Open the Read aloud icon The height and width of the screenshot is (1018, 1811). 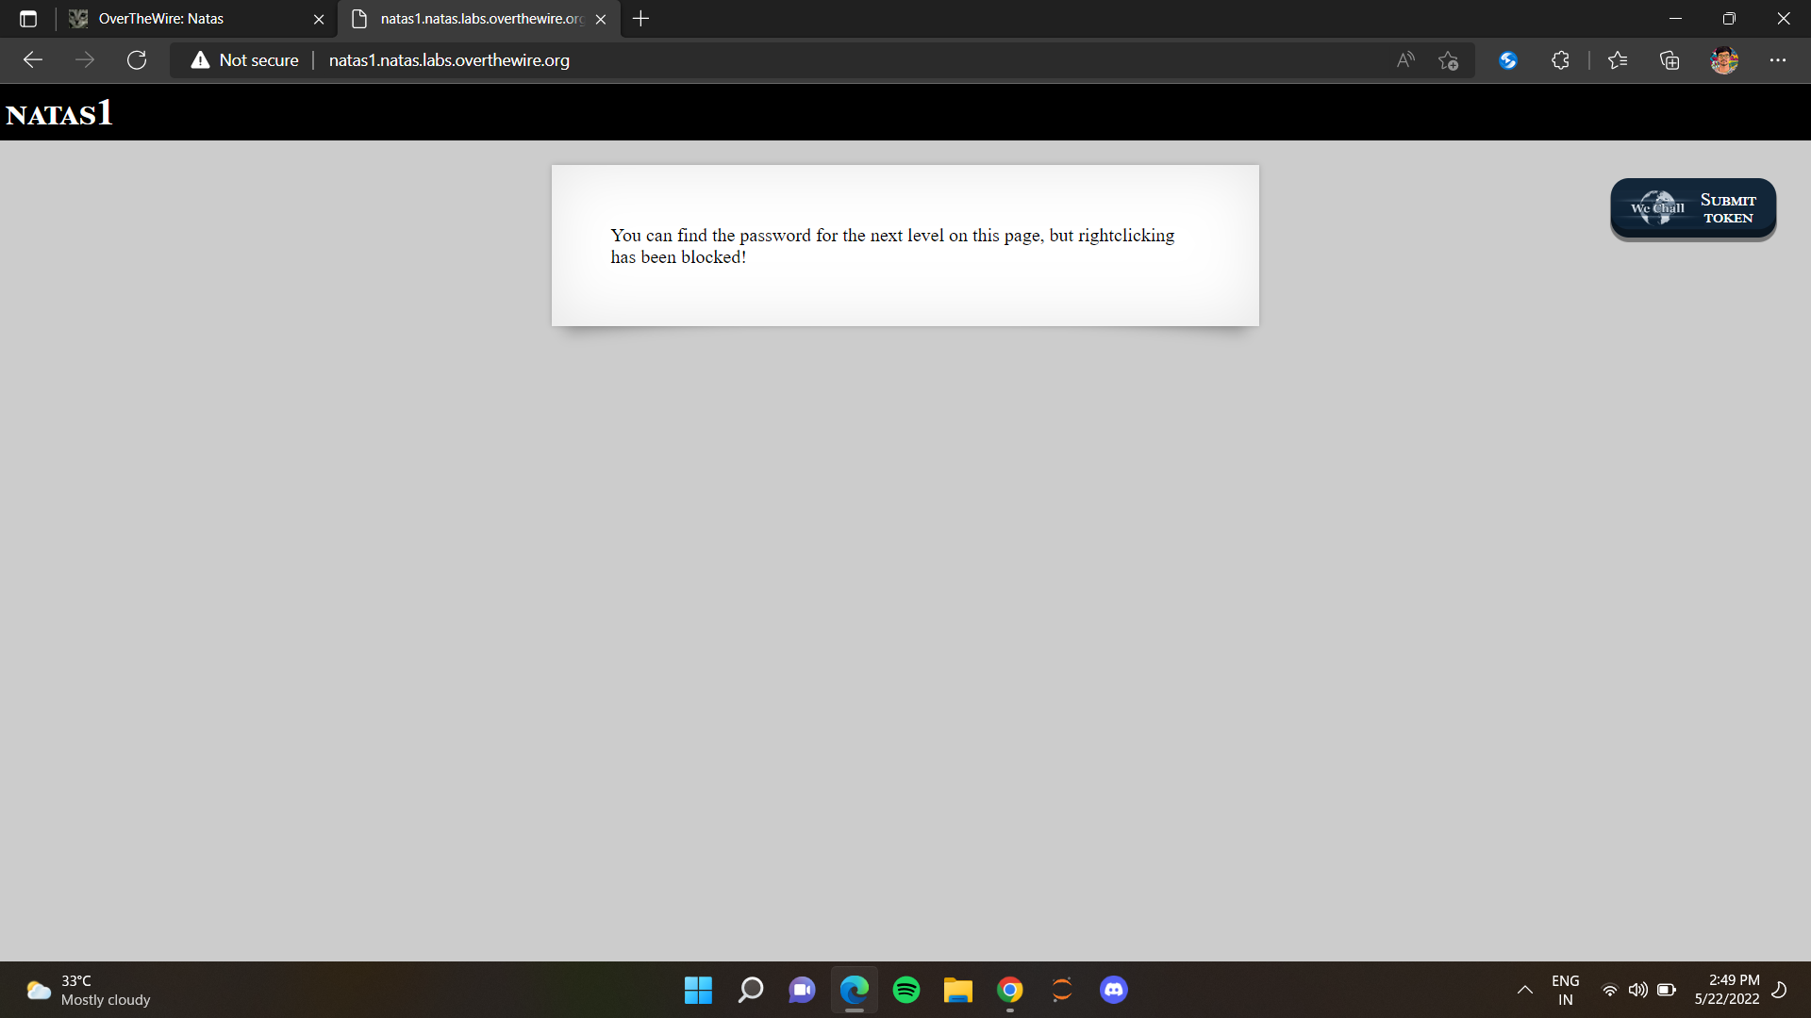[1405, 60]
